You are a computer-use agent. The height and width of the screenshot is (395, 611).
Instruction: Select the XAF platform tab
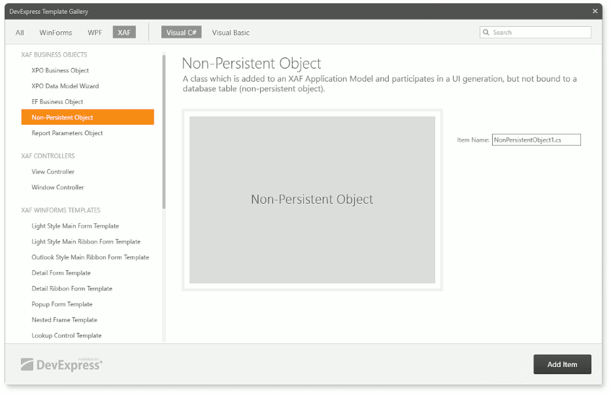tap(124, 32)
